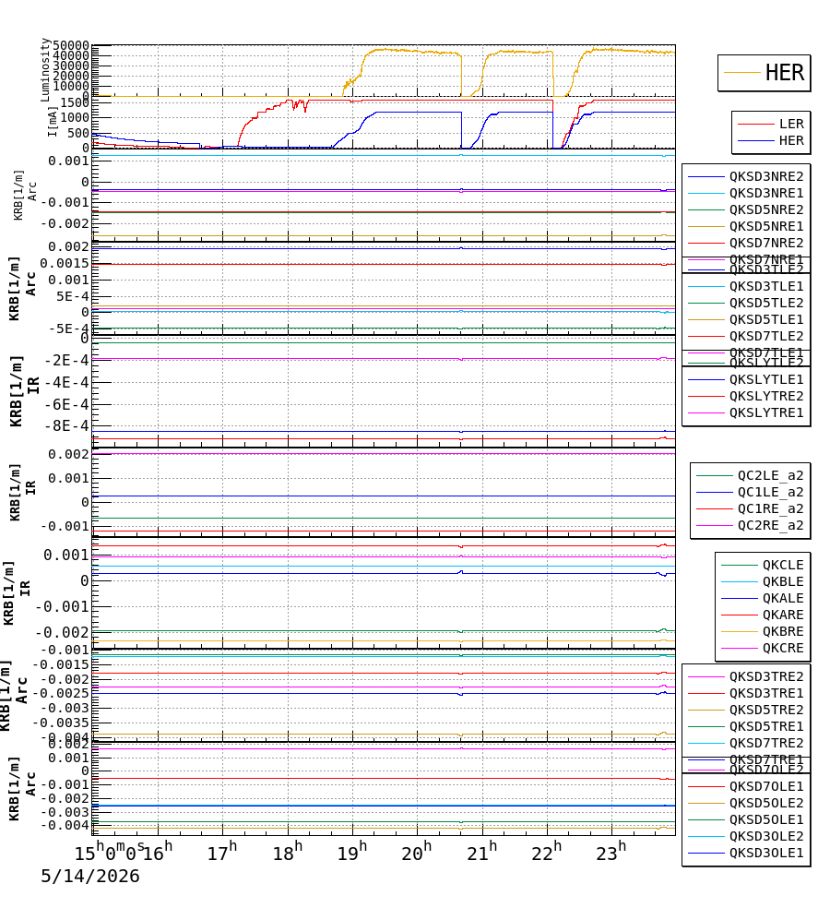830x908 pixels.
Task: Select the QKSD5TLE1 legend entry
Action: [x=766, y=319]
